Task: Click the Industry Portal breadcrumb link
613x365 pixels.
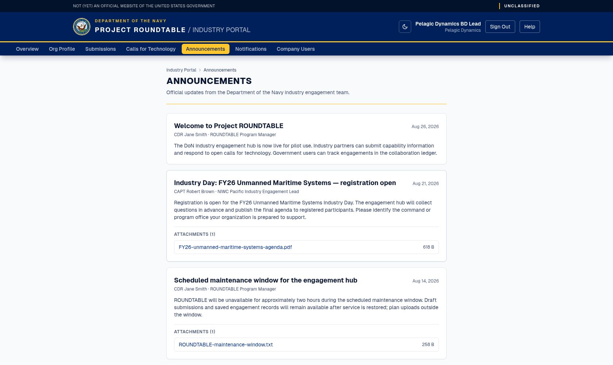Action: 181,70
